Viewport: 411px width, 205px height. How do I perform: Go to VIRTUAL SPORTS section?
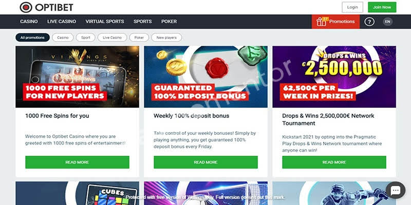pyautogui.click(x=105, y=22)
